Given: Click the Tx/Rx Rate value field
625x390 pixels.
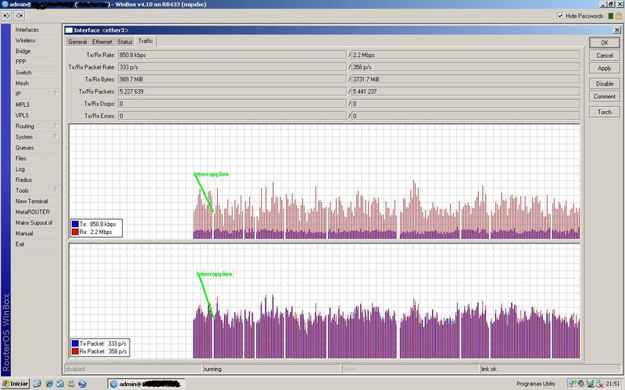Looking at the screenshot, I should click(231, 55).
